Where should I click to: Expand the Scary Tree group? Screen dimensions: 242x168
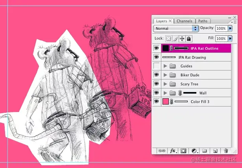pos(165,84)
